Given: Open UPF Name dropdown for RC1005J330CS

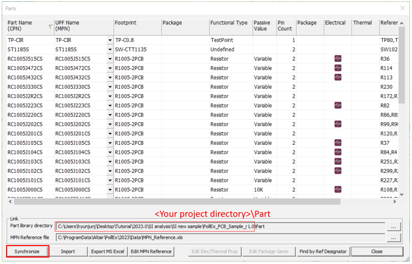Looking at the screenshot, I should [110, 87].
